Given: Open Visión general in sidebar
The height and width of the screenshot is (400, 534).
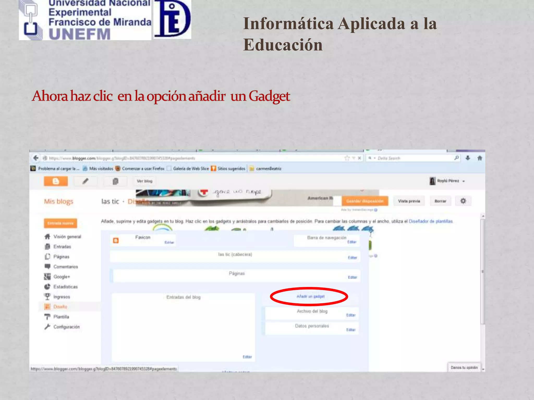Looking at the screenshot, I should coord(67,237).
